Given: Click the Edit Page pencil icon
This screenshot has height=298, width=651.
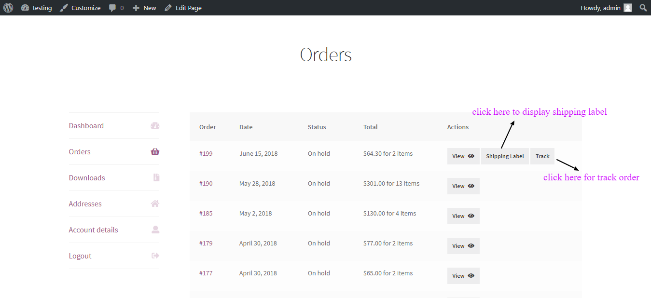Looking at the screenshot, I should tap(168, 8).
